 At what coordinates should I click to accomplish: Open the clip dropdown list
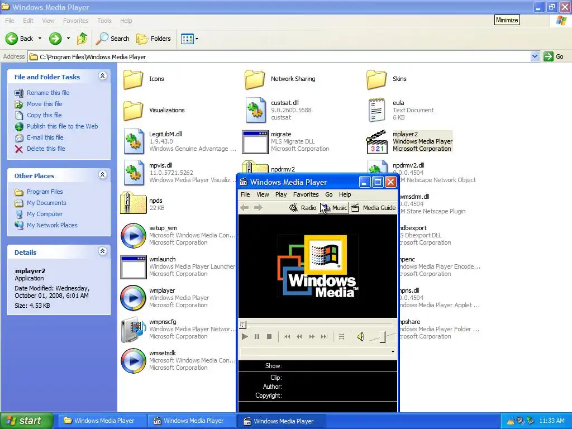tap(393, 352)
